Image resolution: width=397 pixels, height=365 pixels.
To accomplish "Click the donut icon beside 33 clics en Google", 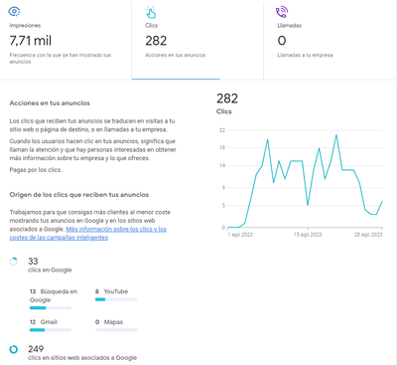I will click(x=14, y=262).
